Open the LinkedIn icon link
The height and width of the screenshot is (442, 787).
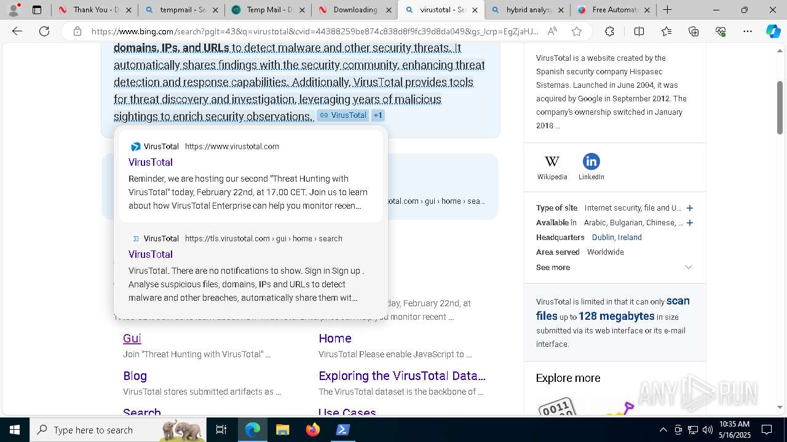pos(591,167)
